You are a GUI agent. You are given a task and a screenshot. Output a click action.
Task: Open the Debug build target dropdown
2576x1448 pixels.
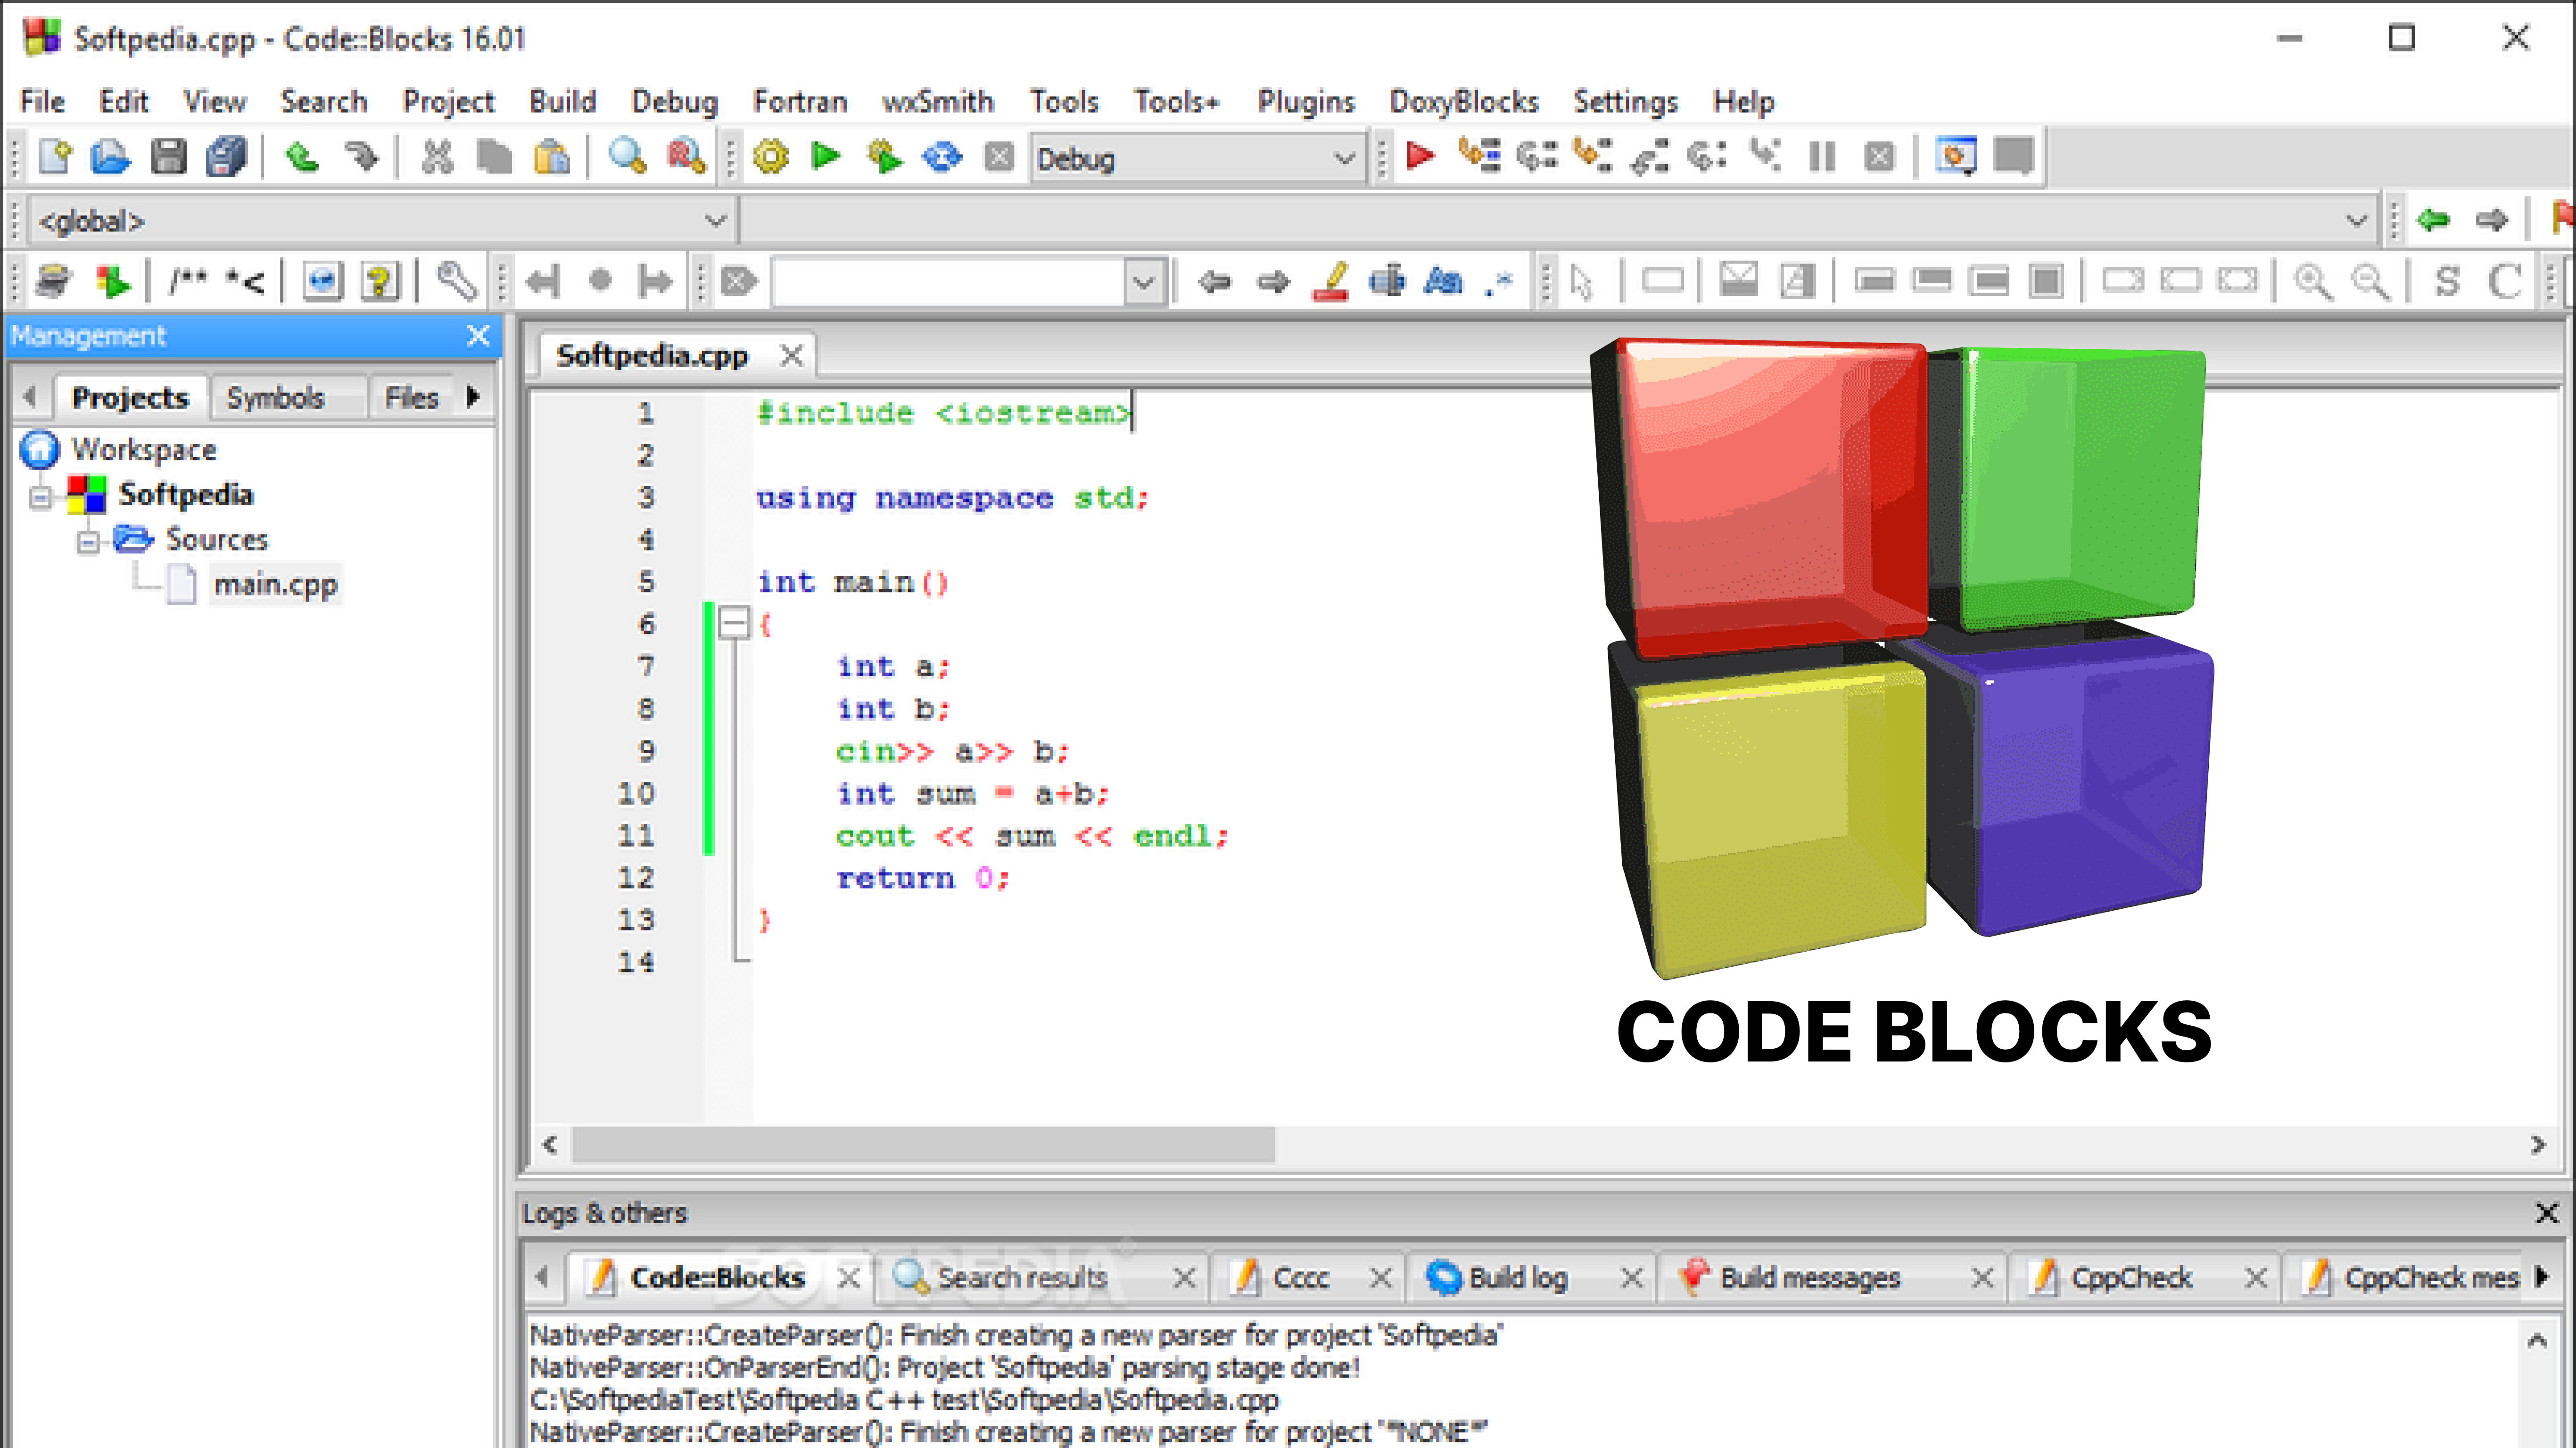(x=1198, y=158)
